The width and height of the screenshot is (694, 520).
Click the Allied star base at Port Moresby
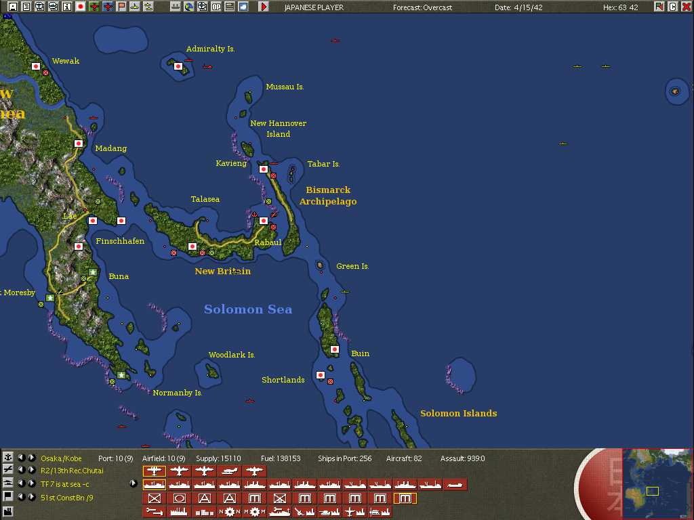coord(50,298)
